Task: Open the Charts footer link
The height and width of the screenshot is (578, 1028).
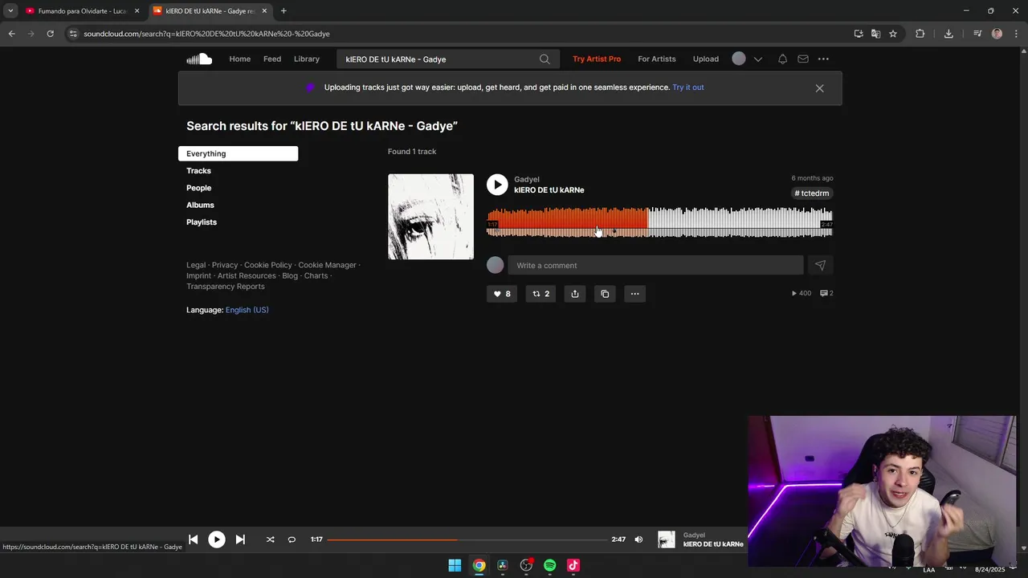Action: [x=316, y=276]
